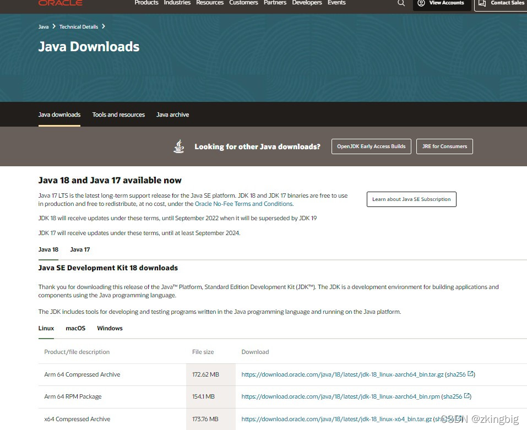Click the Java coffee cup icon
Image resolution: width=527 pixels, height=430 pixels.
[179, 146]
